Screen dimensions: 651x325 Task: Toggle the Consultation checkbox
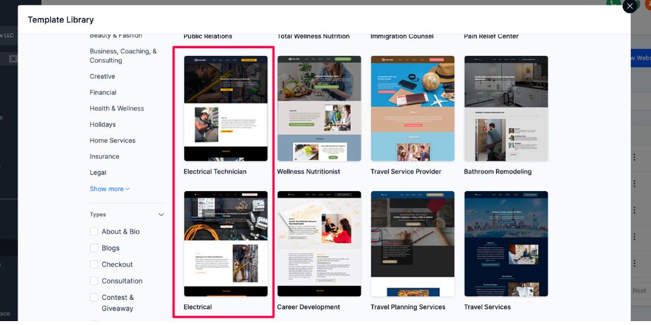pos(94,281)
